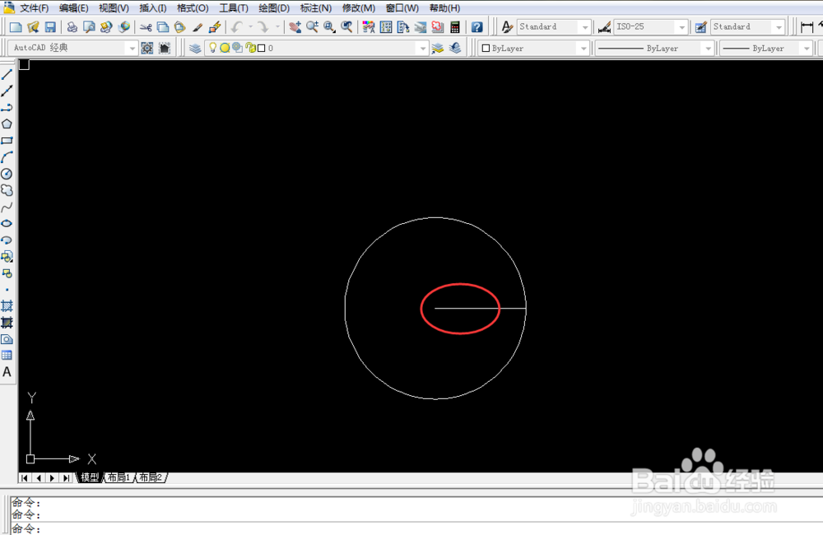Toggle freeze/thaw sun for layer 0

[x=225, y=48]
